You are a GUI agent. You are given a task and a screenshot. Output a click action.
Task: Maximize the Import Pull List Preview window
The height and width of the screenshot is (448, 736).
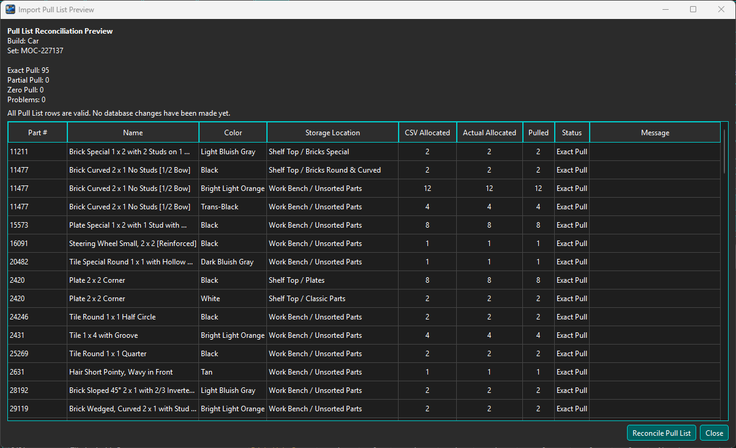pyautogui.click(x=693, y=9)
